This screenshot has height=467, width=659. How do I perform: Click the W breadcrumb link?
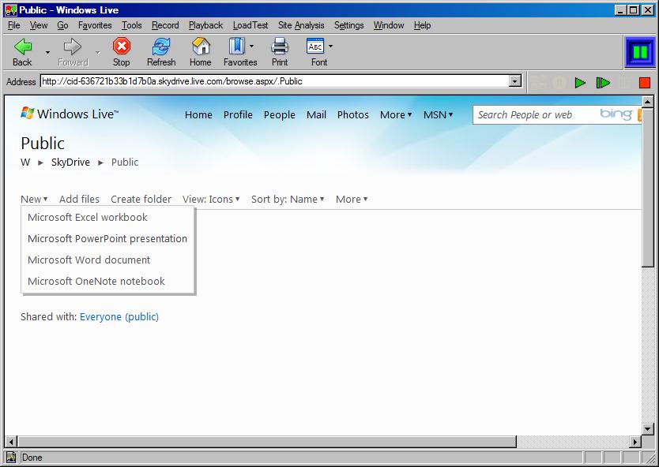25,163
